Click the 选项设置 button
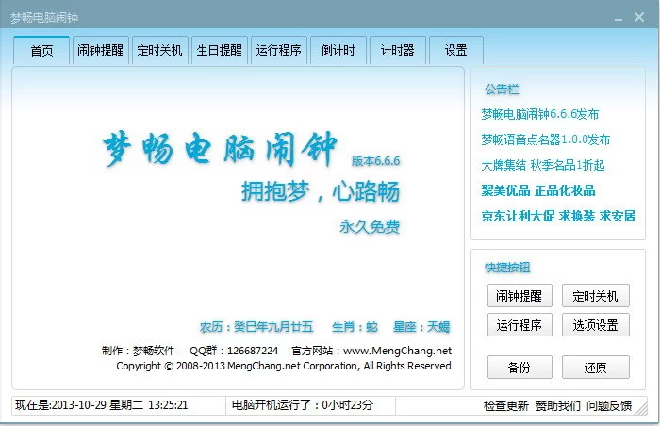The height and width of the screenshot is (426, 660). tap(596, 324)
